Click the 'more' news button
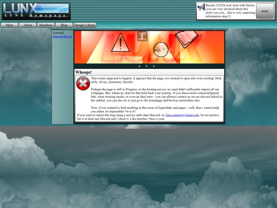The width and height of the screenshot is (277, 208). [265, 11]
